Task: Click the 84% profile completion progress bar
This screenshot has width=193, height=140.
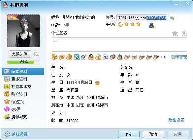Action: pos(23,62)
